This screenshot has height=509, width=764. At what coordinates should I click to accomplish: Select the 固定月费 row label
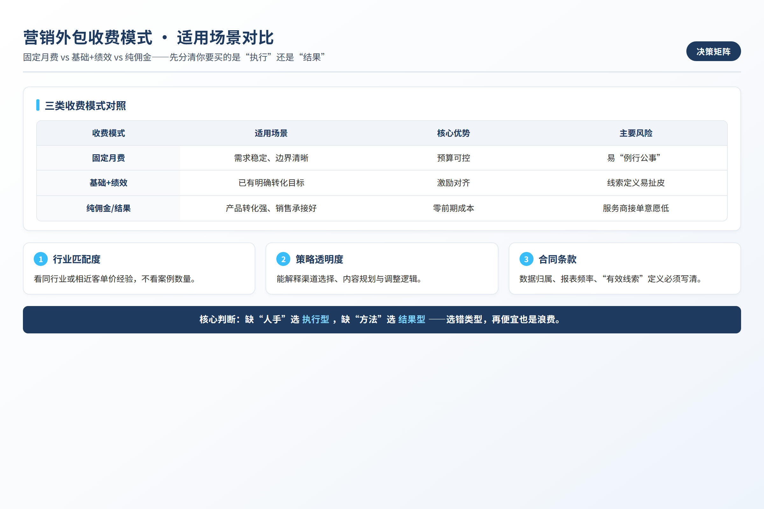click(x=109, y=158)
